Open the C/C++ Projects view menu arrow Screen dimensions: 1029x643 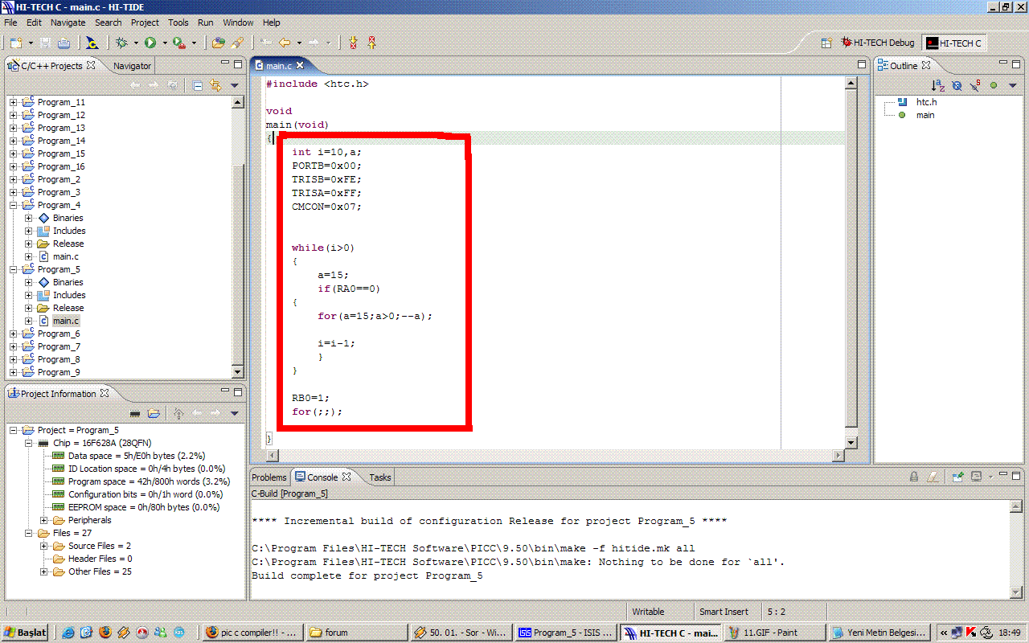tap(235, 85)
